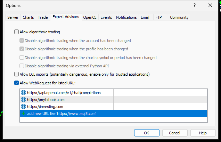Screen dimensions: 221x142
Task: Open the Notifications tab
Action: coord(126,17)
